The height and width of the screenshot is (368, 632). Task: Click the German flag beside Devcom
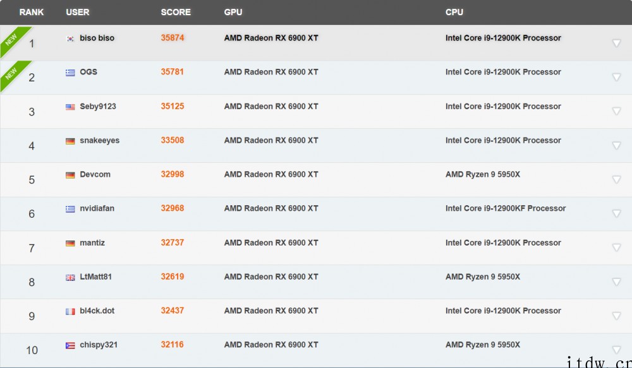70,175
